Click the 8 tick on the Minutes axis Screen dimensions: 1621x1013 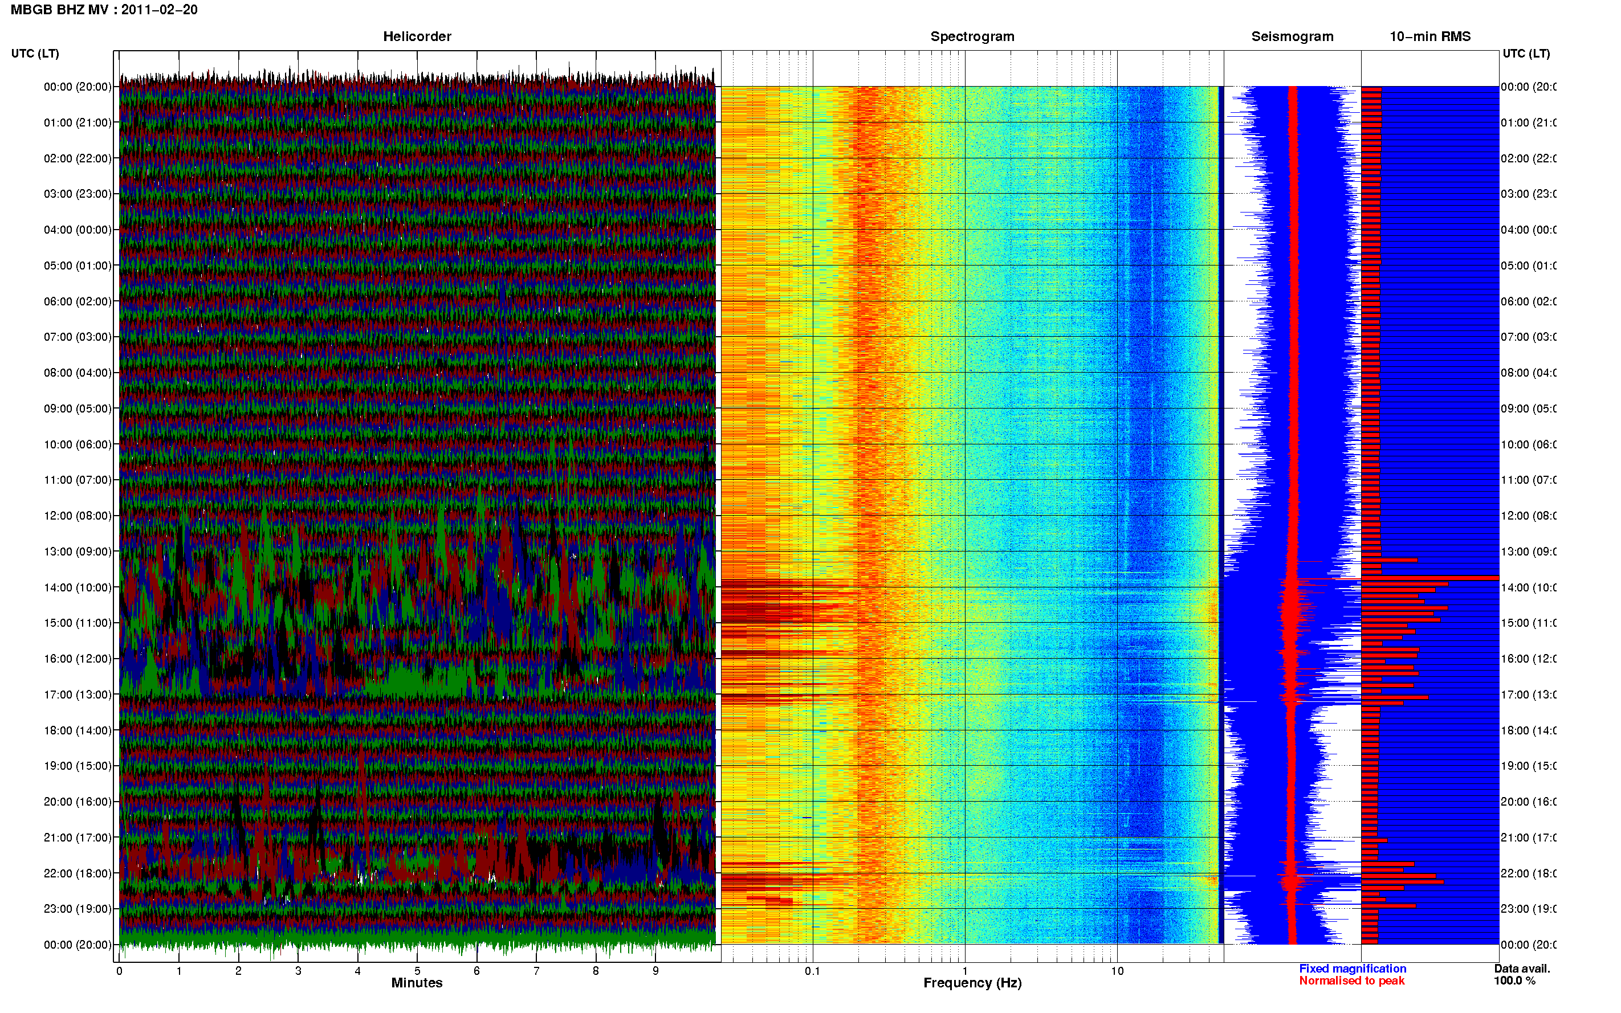(x=596, y=971)
